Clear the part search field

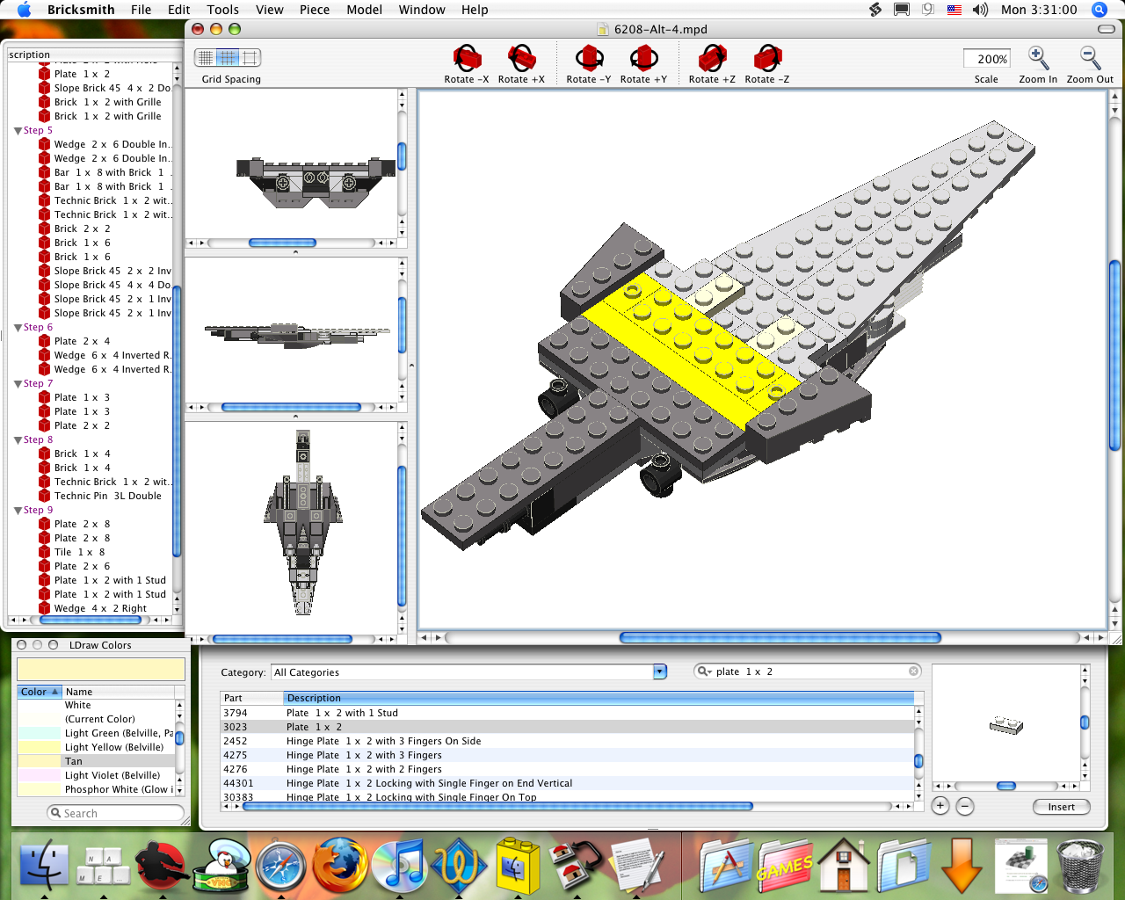coord(914,671)
